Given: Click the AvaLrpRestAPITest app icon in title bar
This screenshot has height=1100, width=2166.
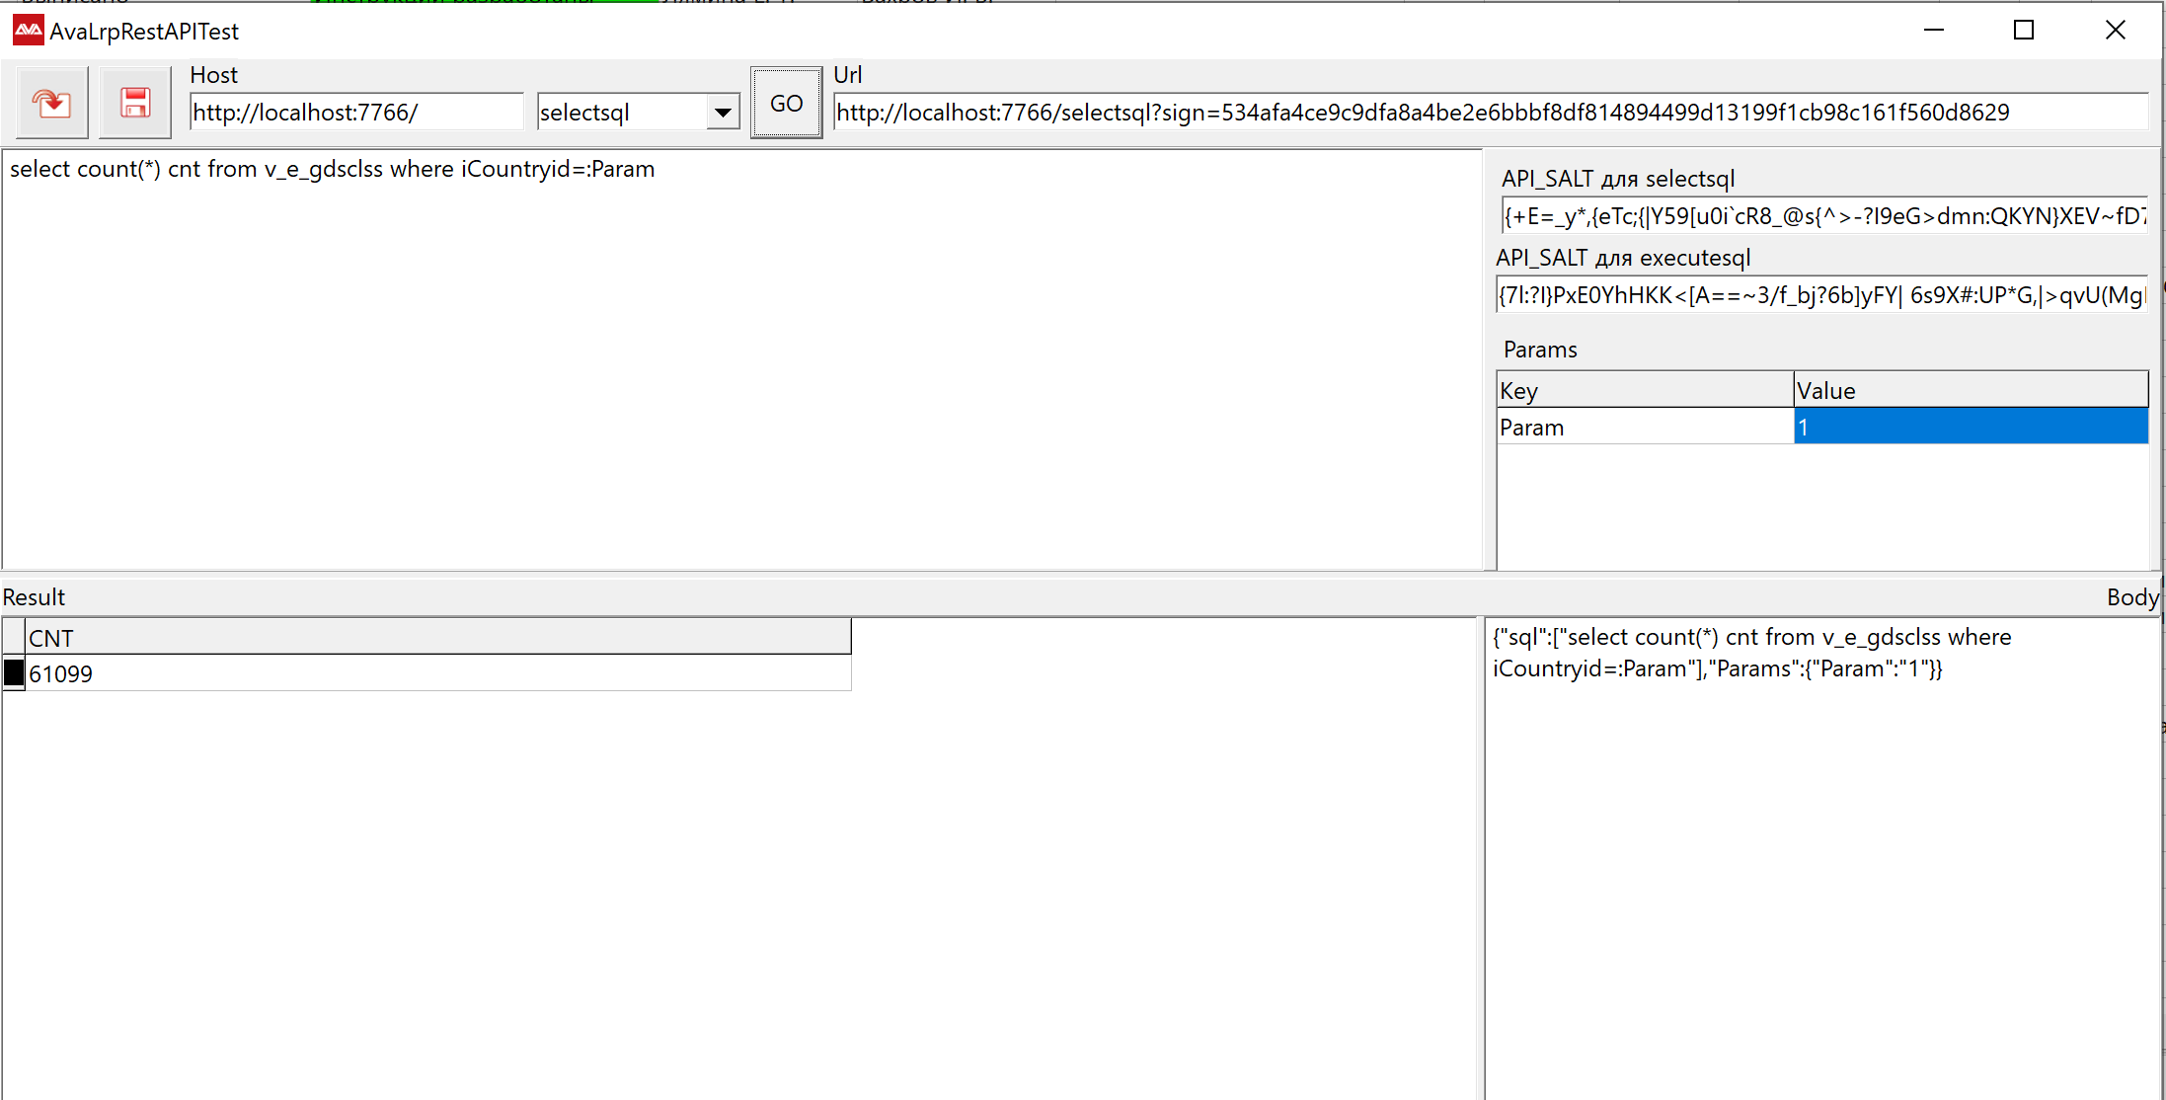Looking at the screenshot, I should (x=28, y=31).
